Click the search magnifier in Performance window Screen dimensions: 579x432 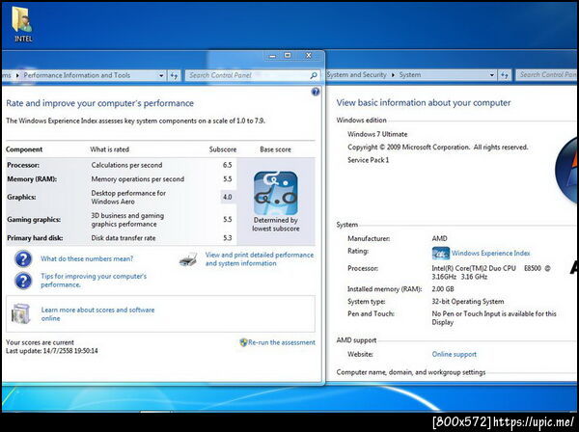coord(313,75)
